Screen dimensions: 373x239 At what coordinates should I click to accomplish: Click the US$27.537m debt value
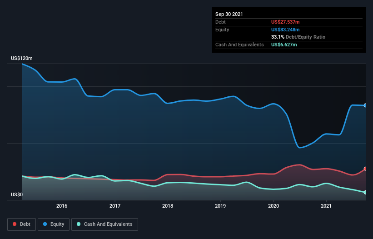285,22
